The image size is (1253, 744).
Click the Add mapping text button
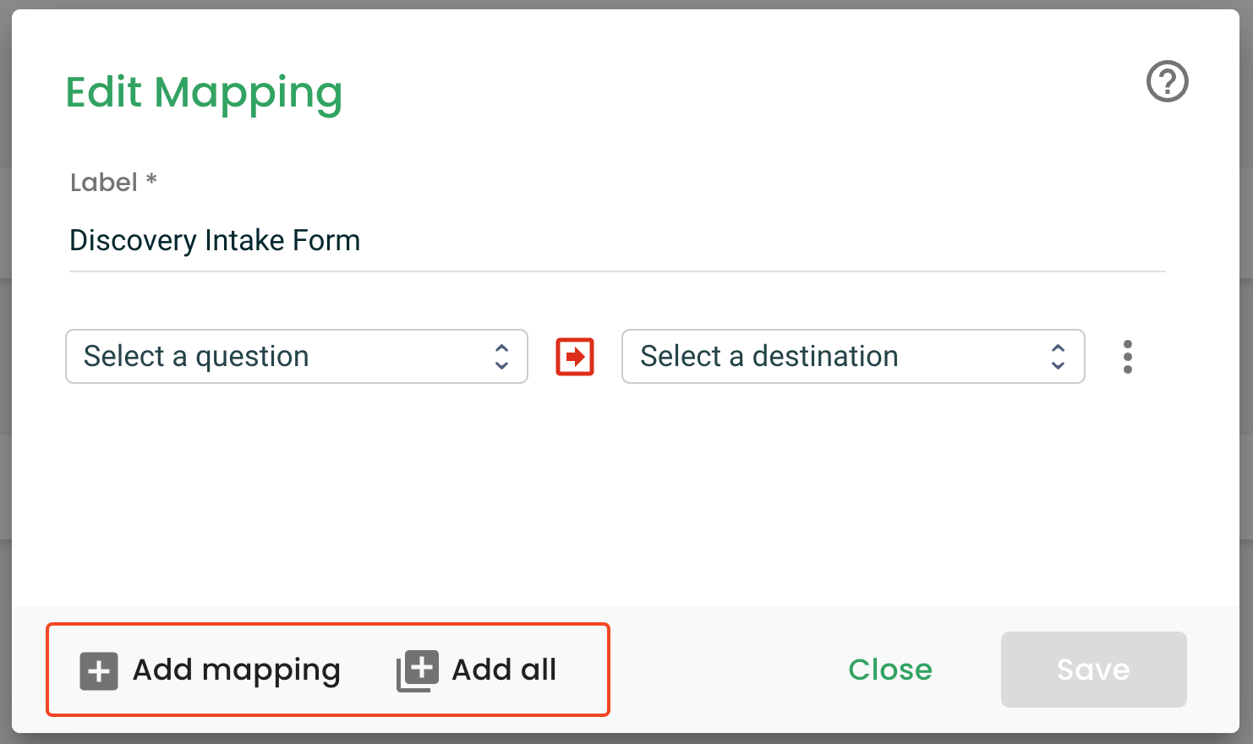coord(236,670)
